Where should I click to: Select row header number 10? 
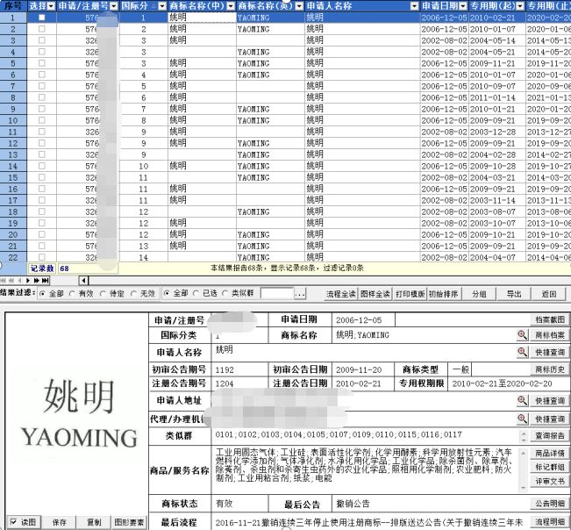(13, 120)
